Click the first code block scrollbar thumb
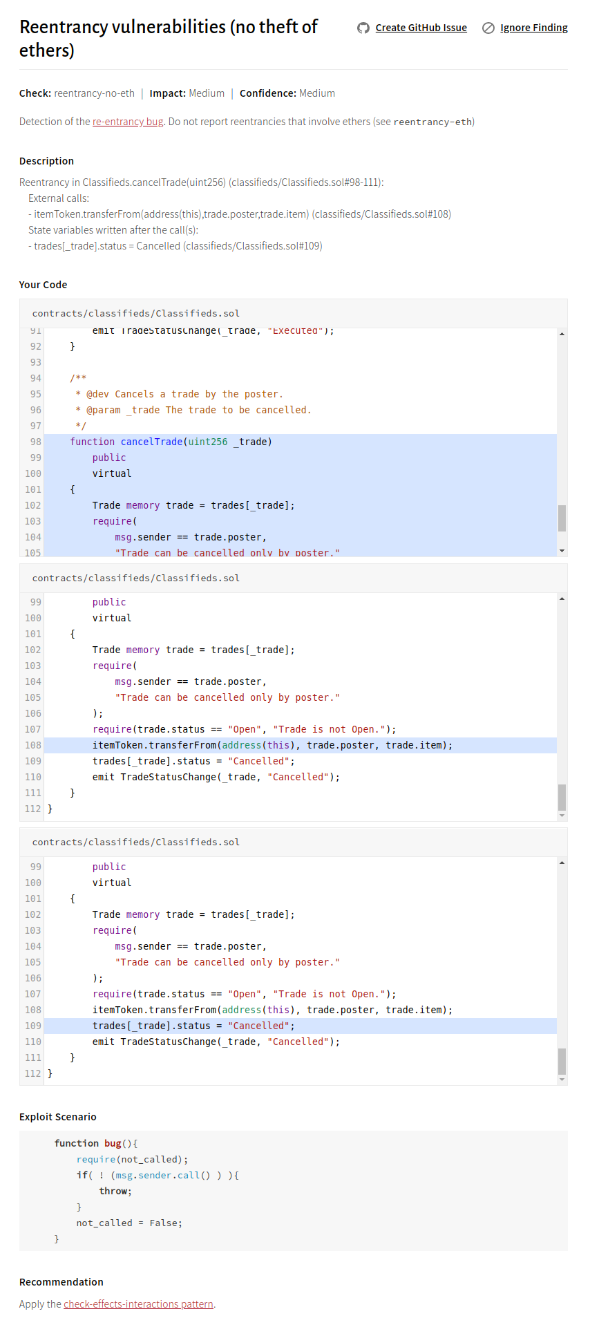Image resolution: width=590 pixels, height=1327 pixels. coord(562,518)
